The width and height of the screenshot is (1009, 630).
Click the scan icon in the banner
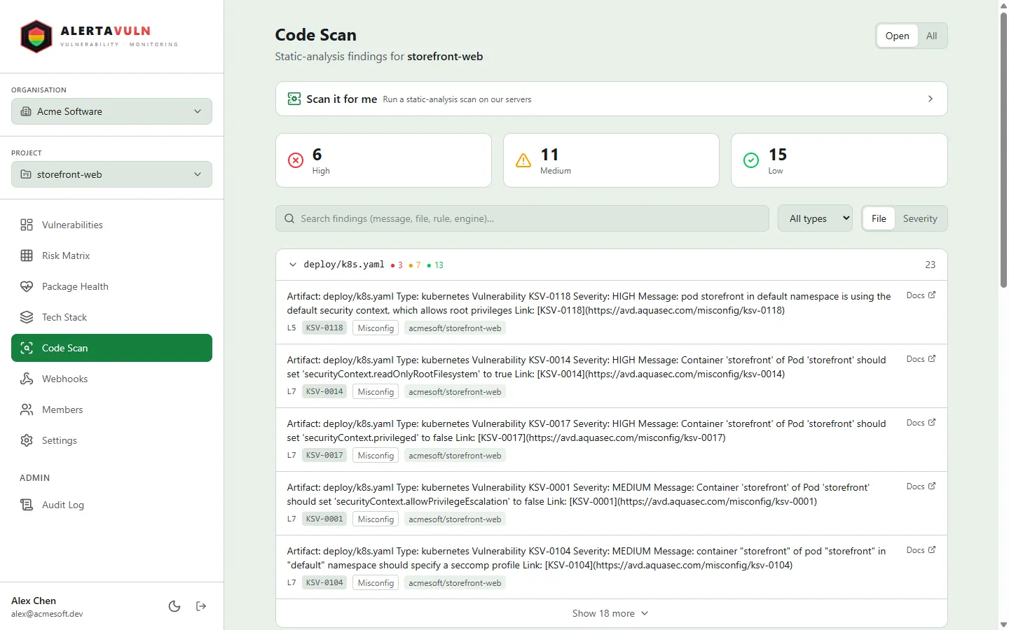pos(294,99)
